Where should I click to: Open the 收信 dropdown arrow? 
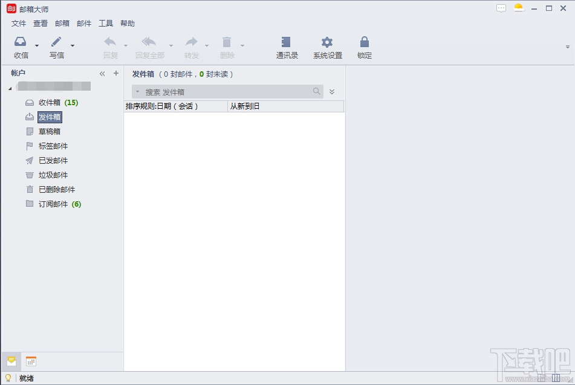tap(37, 45)
